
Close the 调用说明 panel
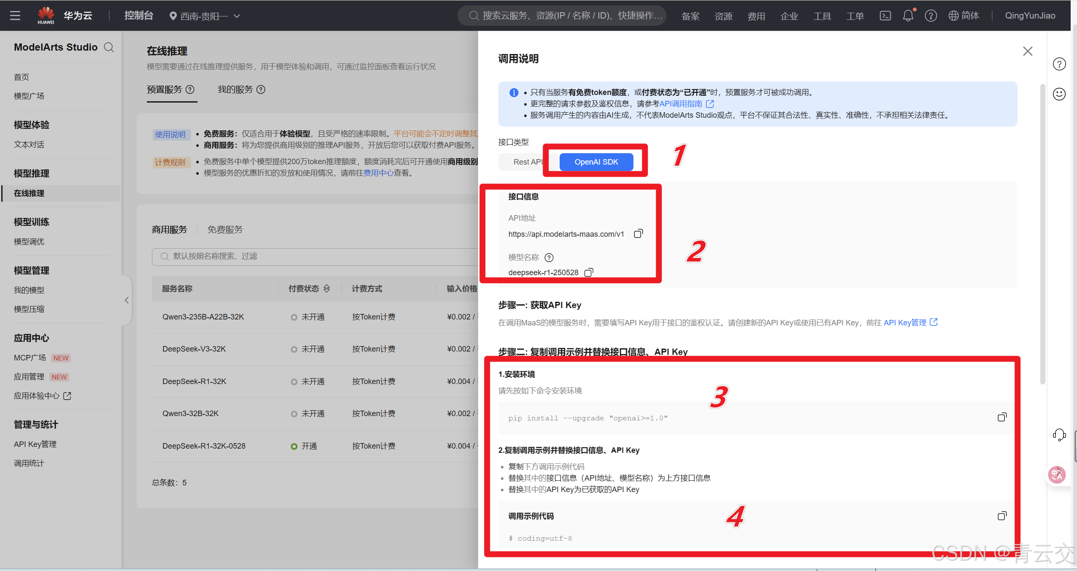[1028, 51]
